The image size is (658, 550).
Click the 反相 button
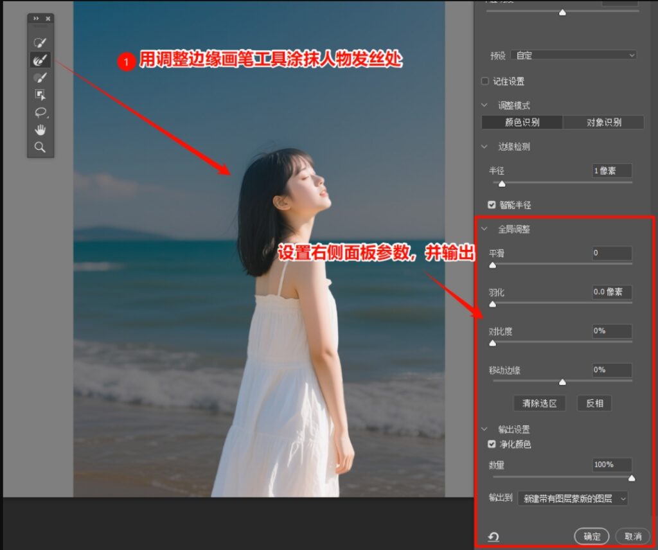point(594,403)
